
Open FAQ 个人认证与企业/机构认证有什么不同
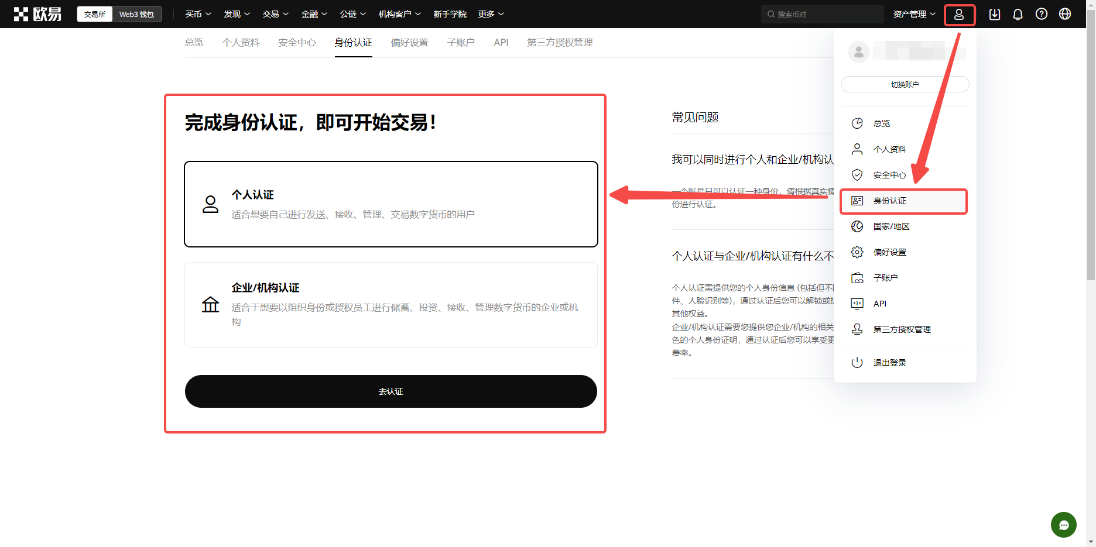pyautogui.click(x=753, y=256)
